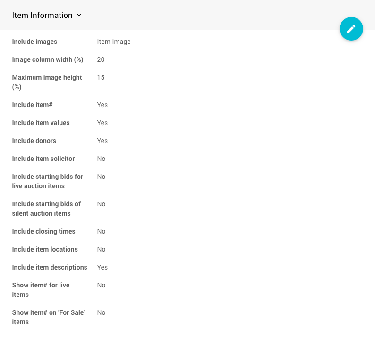Screen dimensions: 375x337
Task: Click the Include item descriptions label
Action: pos(50,267)
